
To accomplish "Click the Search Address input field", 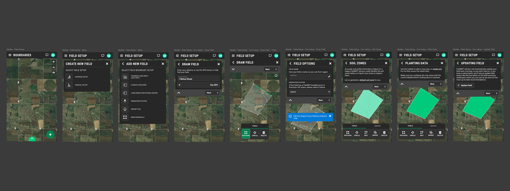I will 198,78.
